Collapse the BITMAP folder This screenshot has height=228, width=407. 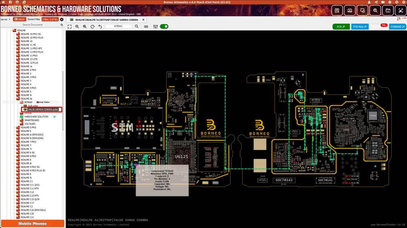click(21, 102)
